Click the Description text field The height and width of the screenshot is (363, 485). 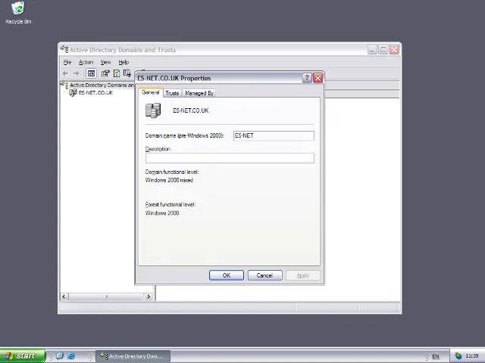click(230, 158)
